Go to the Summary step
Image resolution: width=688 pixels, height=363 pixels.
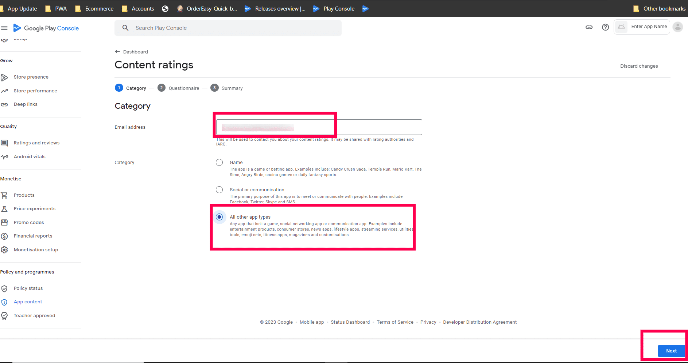point(226,88)
